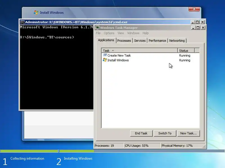Close the Windows Task Manager window
The image size is (225, 168).
(x=203, y=28)
